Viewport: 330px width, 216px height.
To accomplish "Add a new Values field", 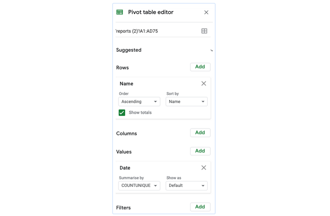I will (x=200, y=151).
